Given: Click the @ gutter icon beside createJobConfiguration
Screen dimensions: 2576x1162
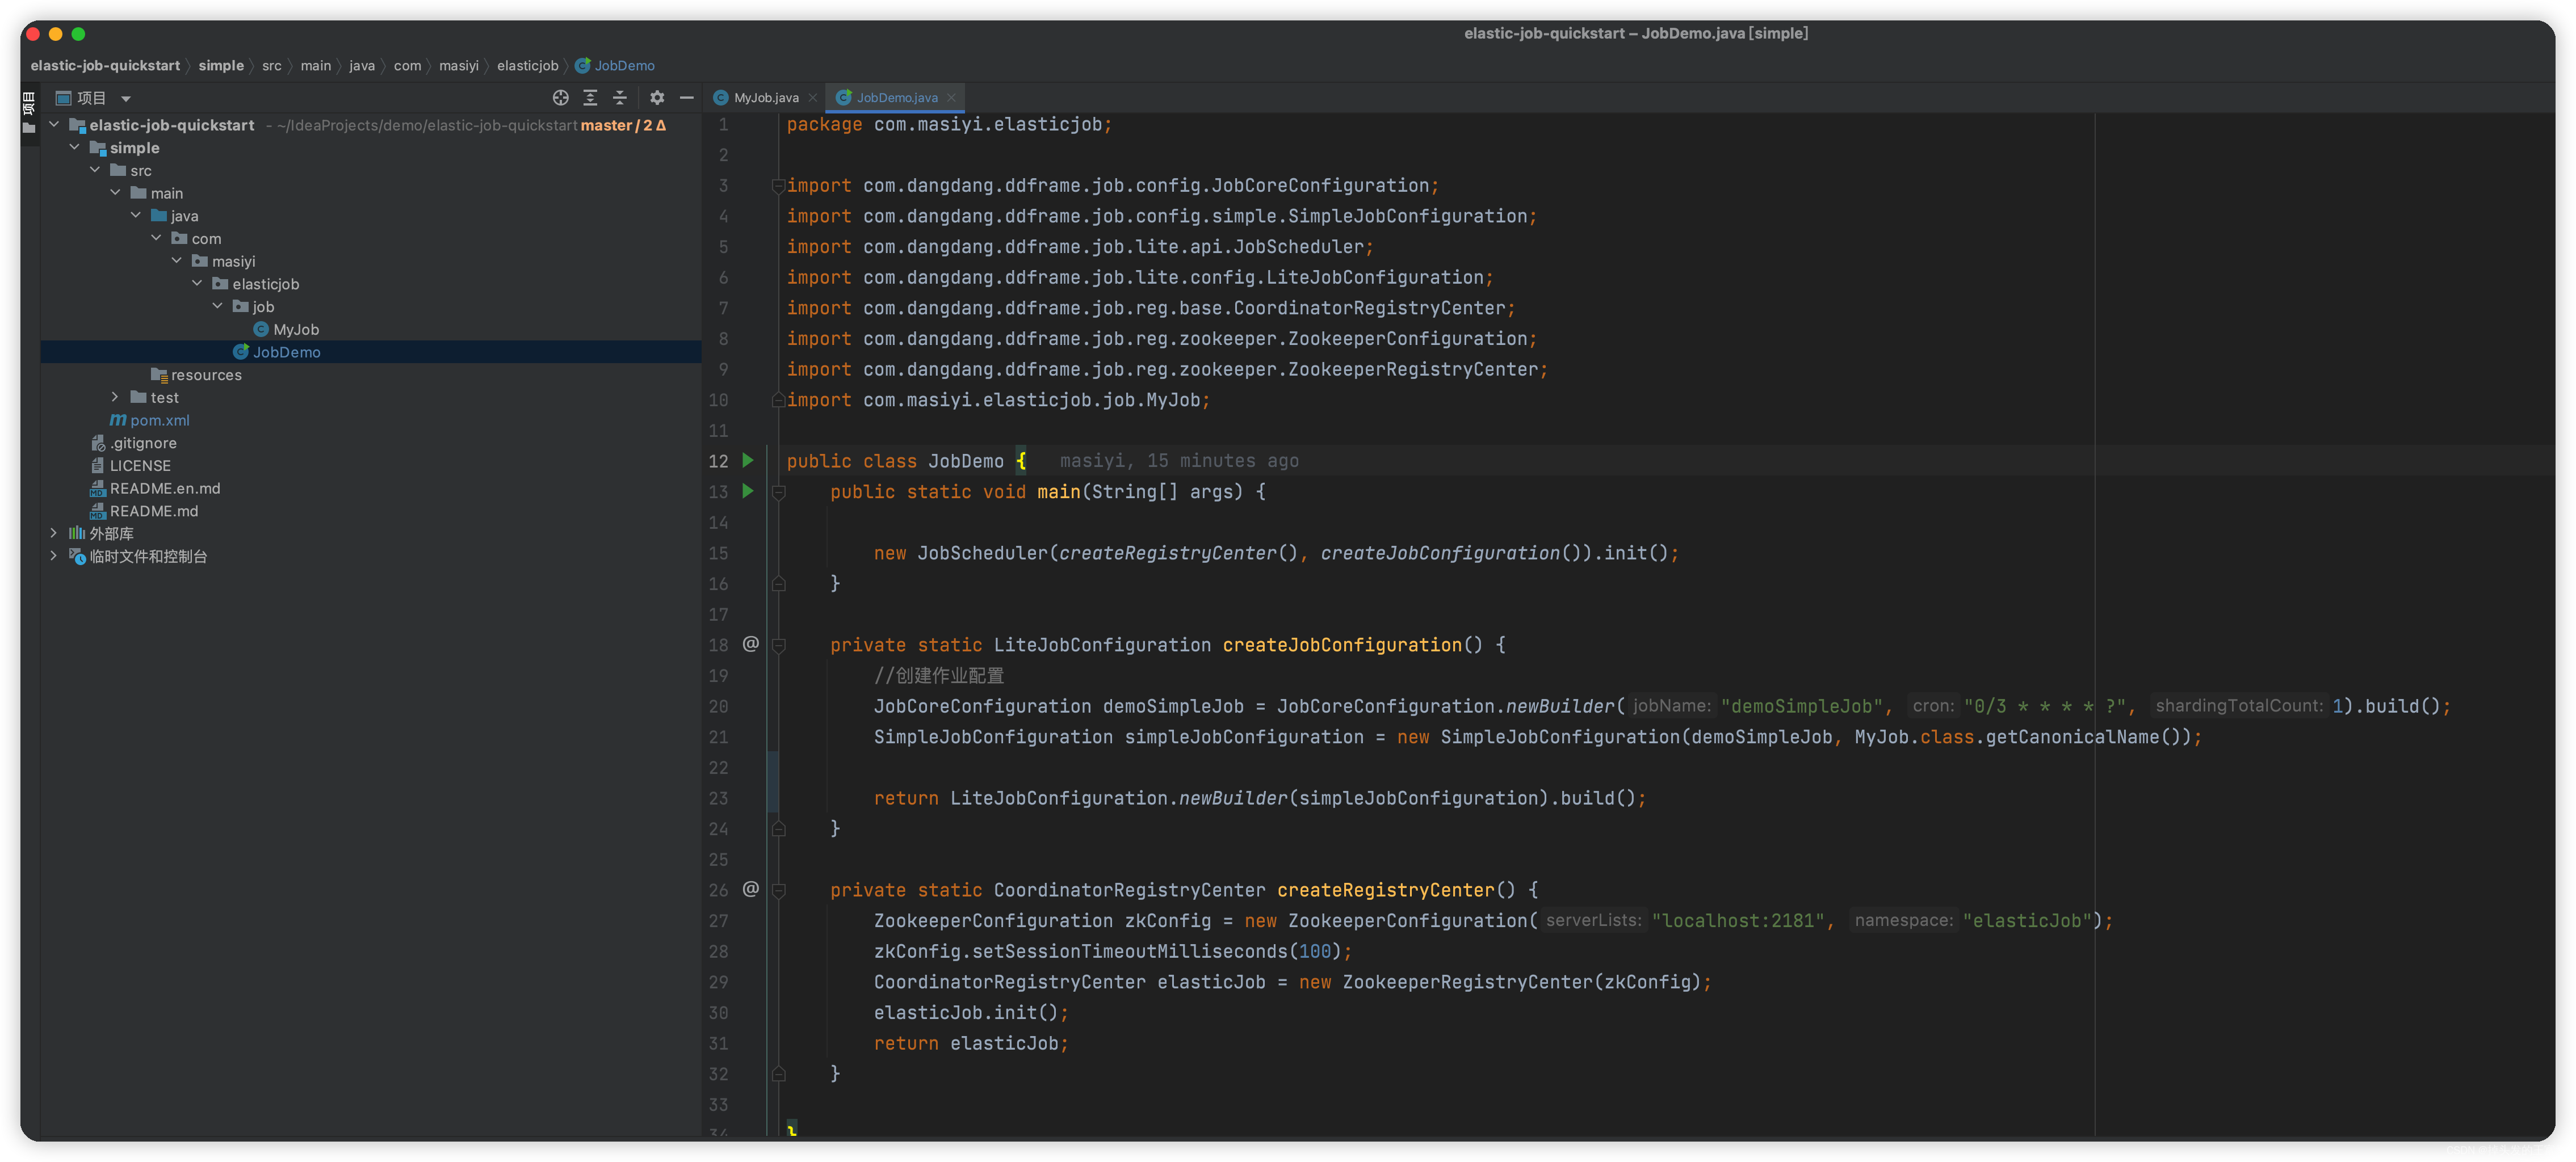Looking at the screenshot, I should (751, 645).
